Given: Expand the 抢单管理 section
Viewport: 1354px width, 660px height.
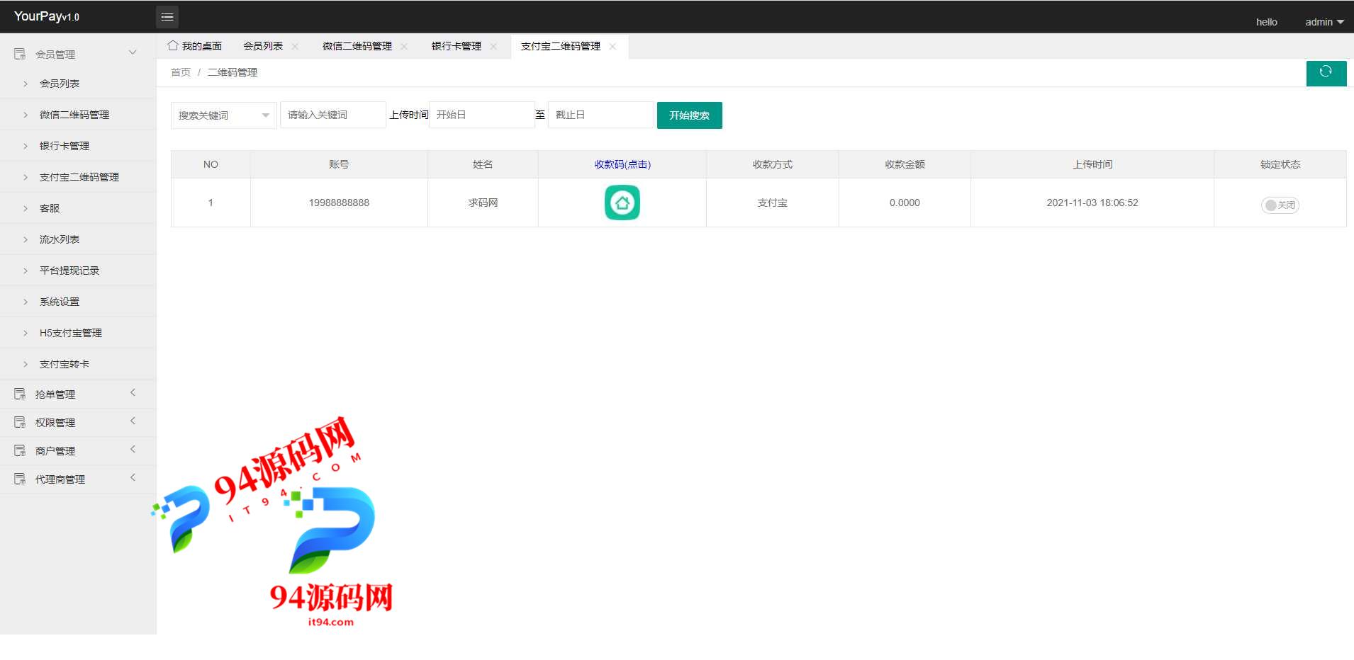Looking at the screenshot, I should coord(133,392).
